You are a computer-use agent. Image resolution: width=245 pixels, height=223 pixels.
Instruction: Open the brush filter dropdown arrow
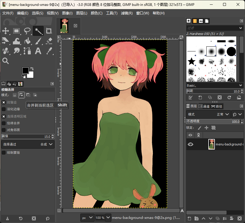(241, 28)
